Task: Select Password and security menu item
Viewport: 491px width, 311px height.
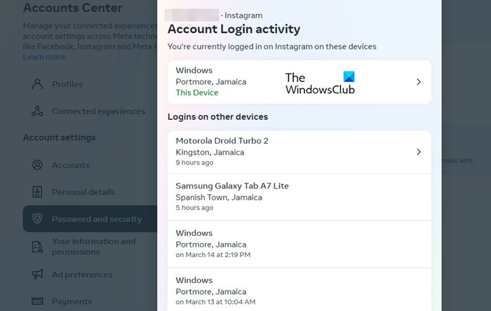Action: (96, 219)
